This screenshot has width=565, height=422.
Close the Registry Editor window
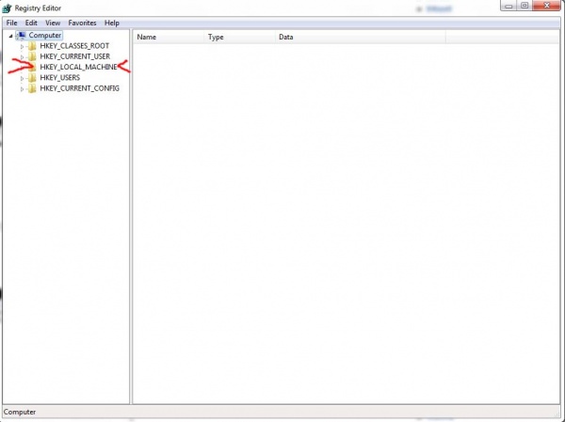pyautogui.click(x=546, y=6)
